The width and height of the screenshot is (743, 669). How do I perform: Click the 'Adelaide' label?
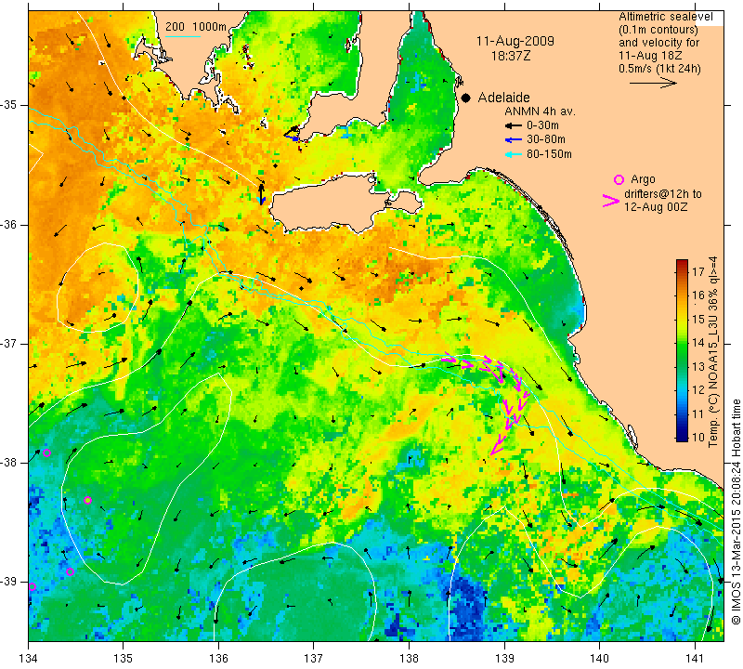503,98
